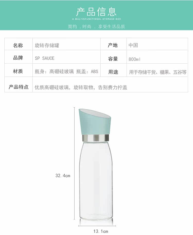Click the product name 旋转存储罐
193x235 pixels.
(x=47, y=45)
